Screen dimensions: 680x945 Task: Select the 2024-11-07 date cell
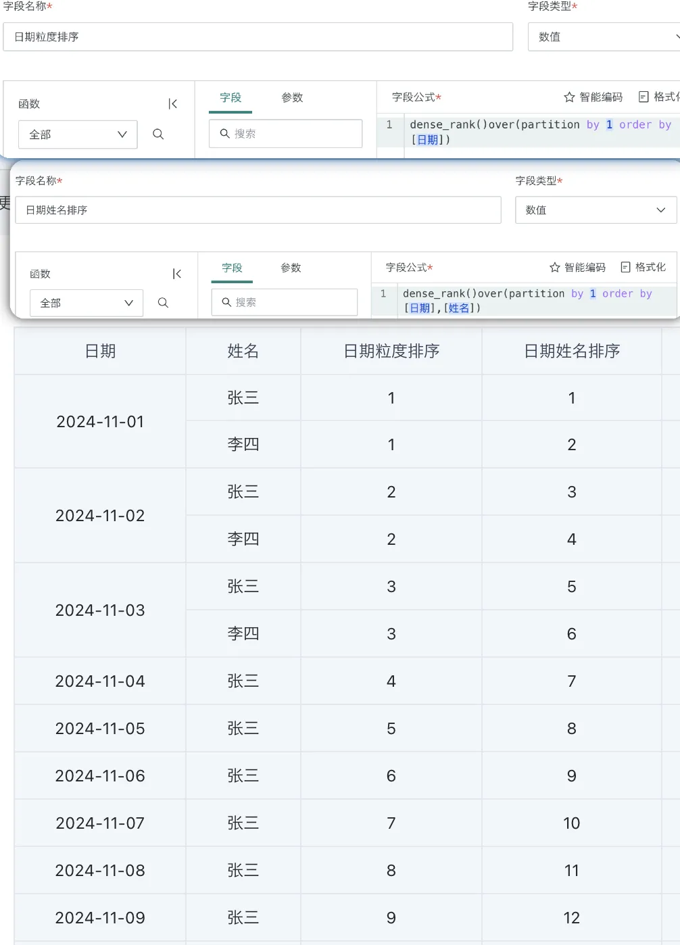coord(100,823)
